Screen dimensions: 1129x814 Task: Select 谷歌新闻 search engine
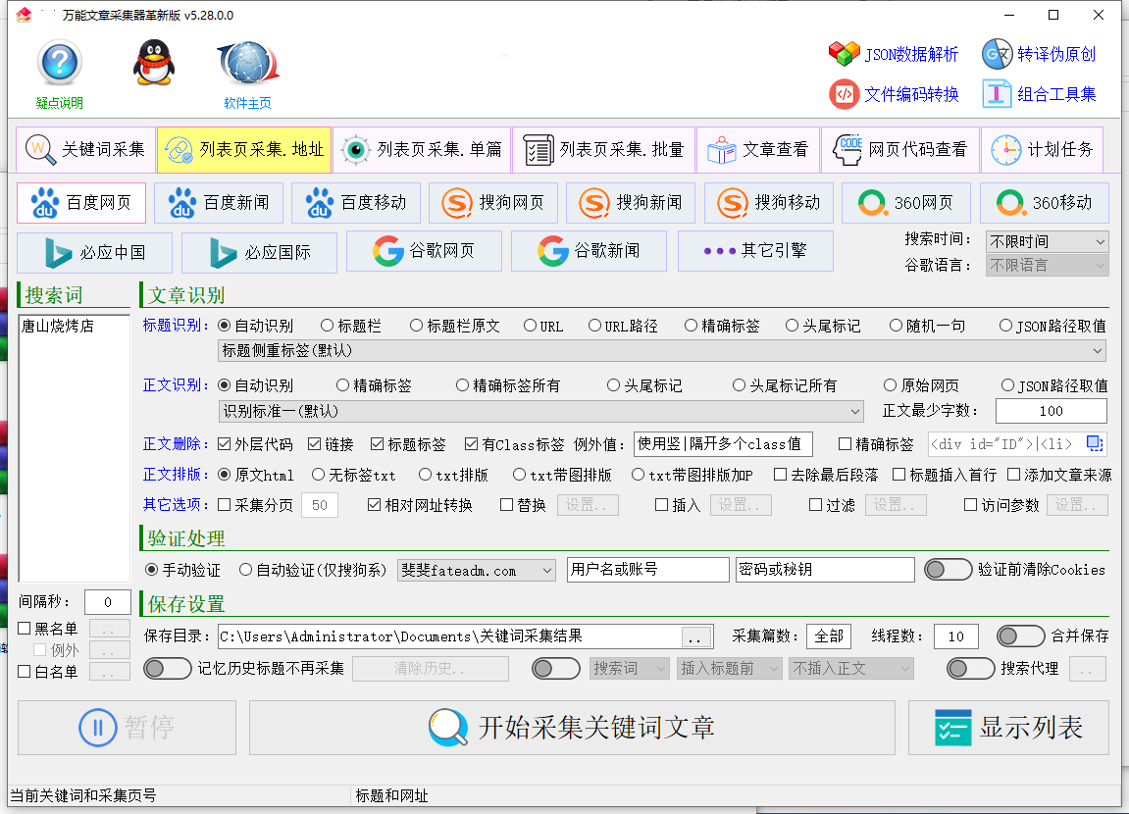point(589,251)
